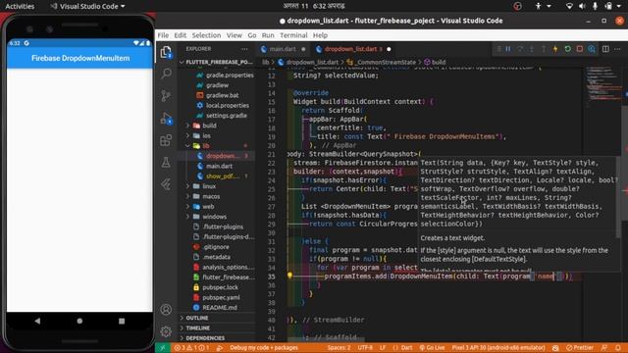Expand the build folder
Image resolution: width=628 pixels, height=353 pixels.
point(209,126)
